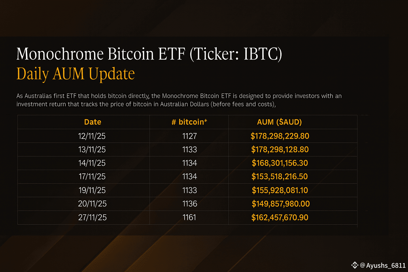Image resolution: width=408 pixels, height=272 pixels.
Task: Click the Binance logo icon near the watermark
Action: [x=355, y=265]
